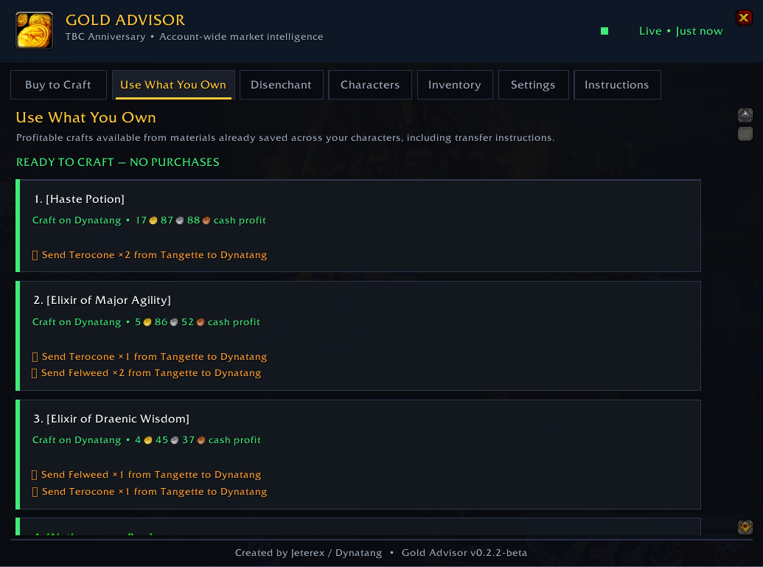
Task: Click the Terocone ×1 item icon under Draenic Wisdom
Action: coord(35,492)
